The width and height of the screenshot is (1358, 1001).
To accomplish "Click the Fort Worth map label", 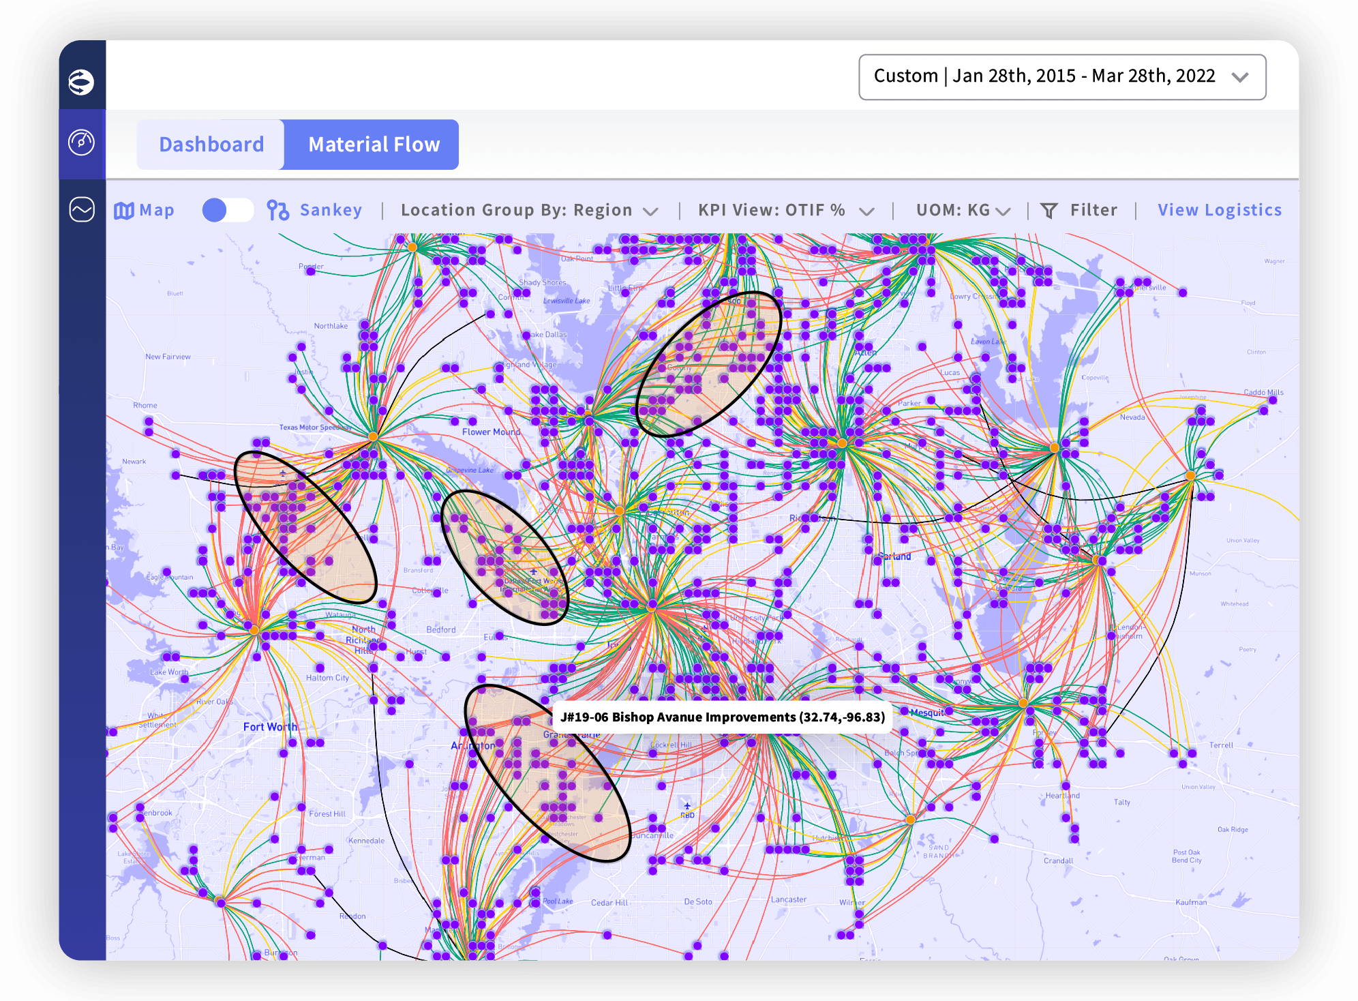I will tap(270, 727).
